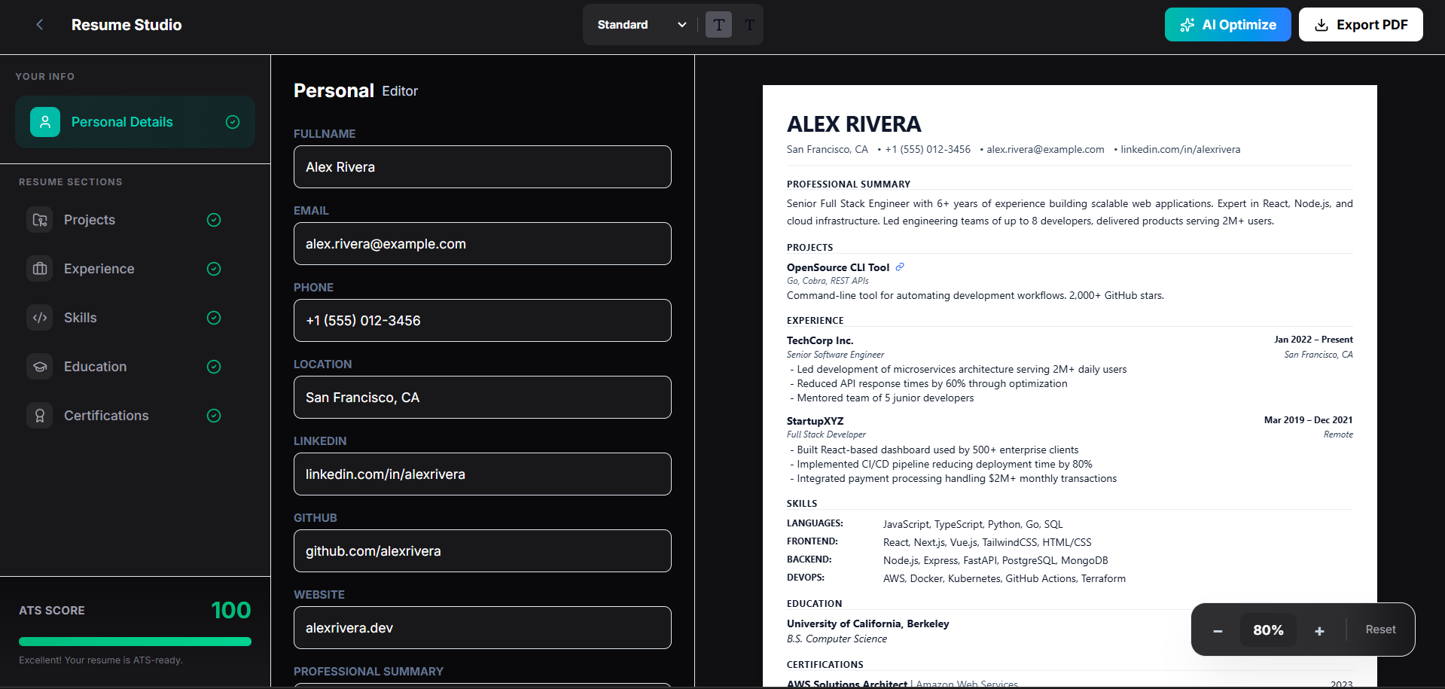Open Personal Details section

(135, 122)
